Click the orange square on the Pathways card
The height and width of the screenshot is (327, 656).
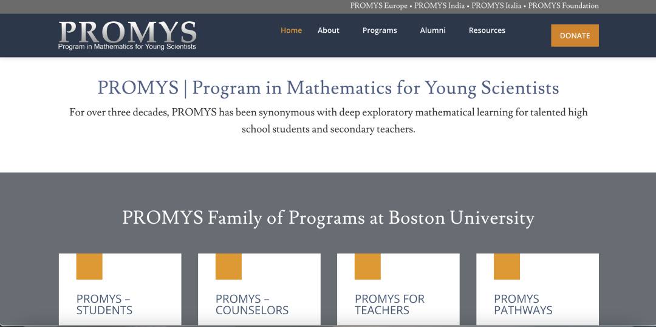(507, 267)
